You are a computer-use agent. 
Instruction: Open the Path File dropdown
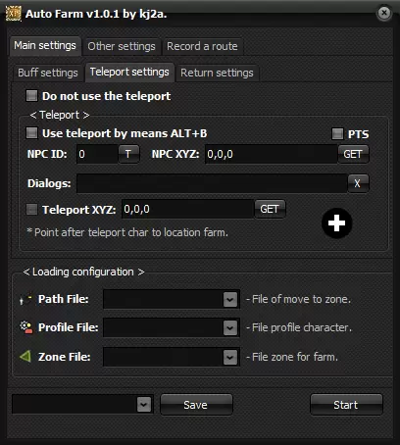point(230,299)
